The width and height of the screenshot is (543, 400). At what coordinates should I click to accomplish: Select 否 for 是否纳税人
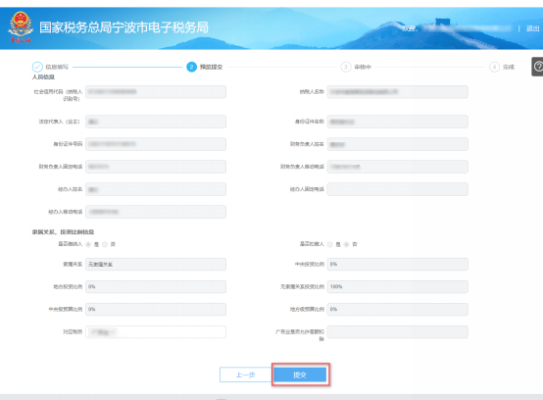point(105,244)
